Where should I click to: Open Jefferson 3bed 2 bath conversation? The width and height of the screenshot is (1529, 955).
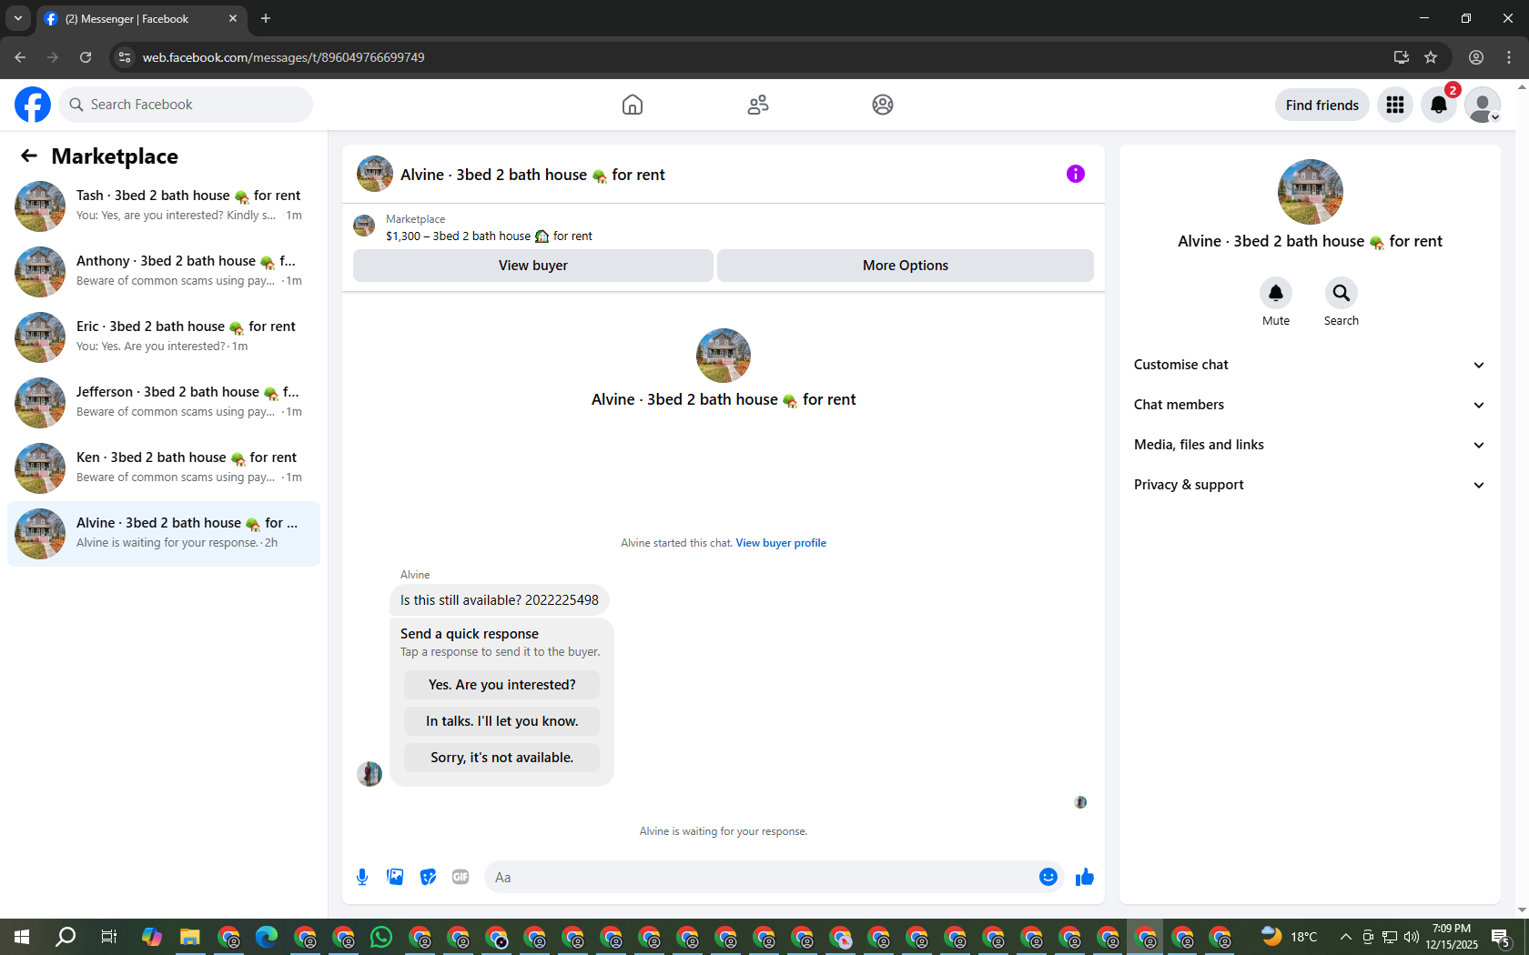164,403
